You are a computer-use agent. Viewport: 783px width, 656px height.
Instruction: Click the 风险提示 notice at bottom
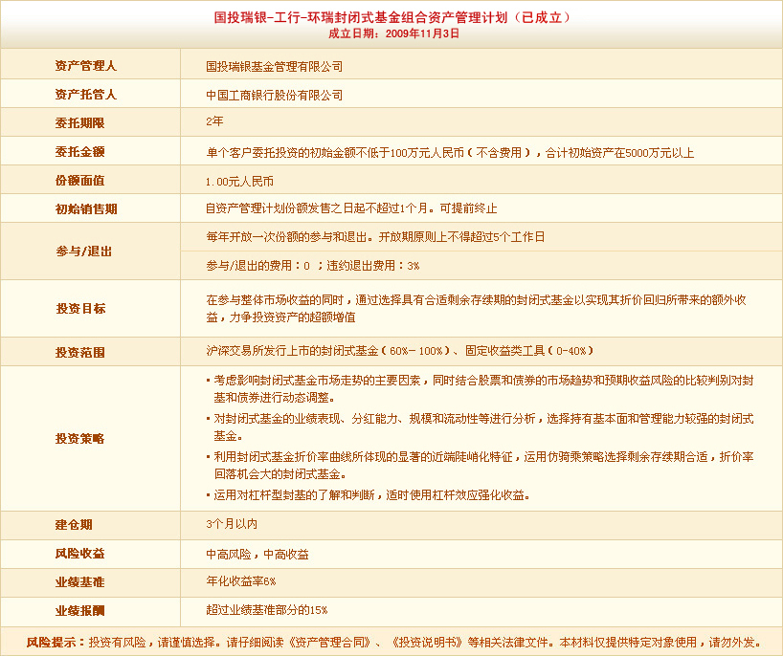point(393,642)
